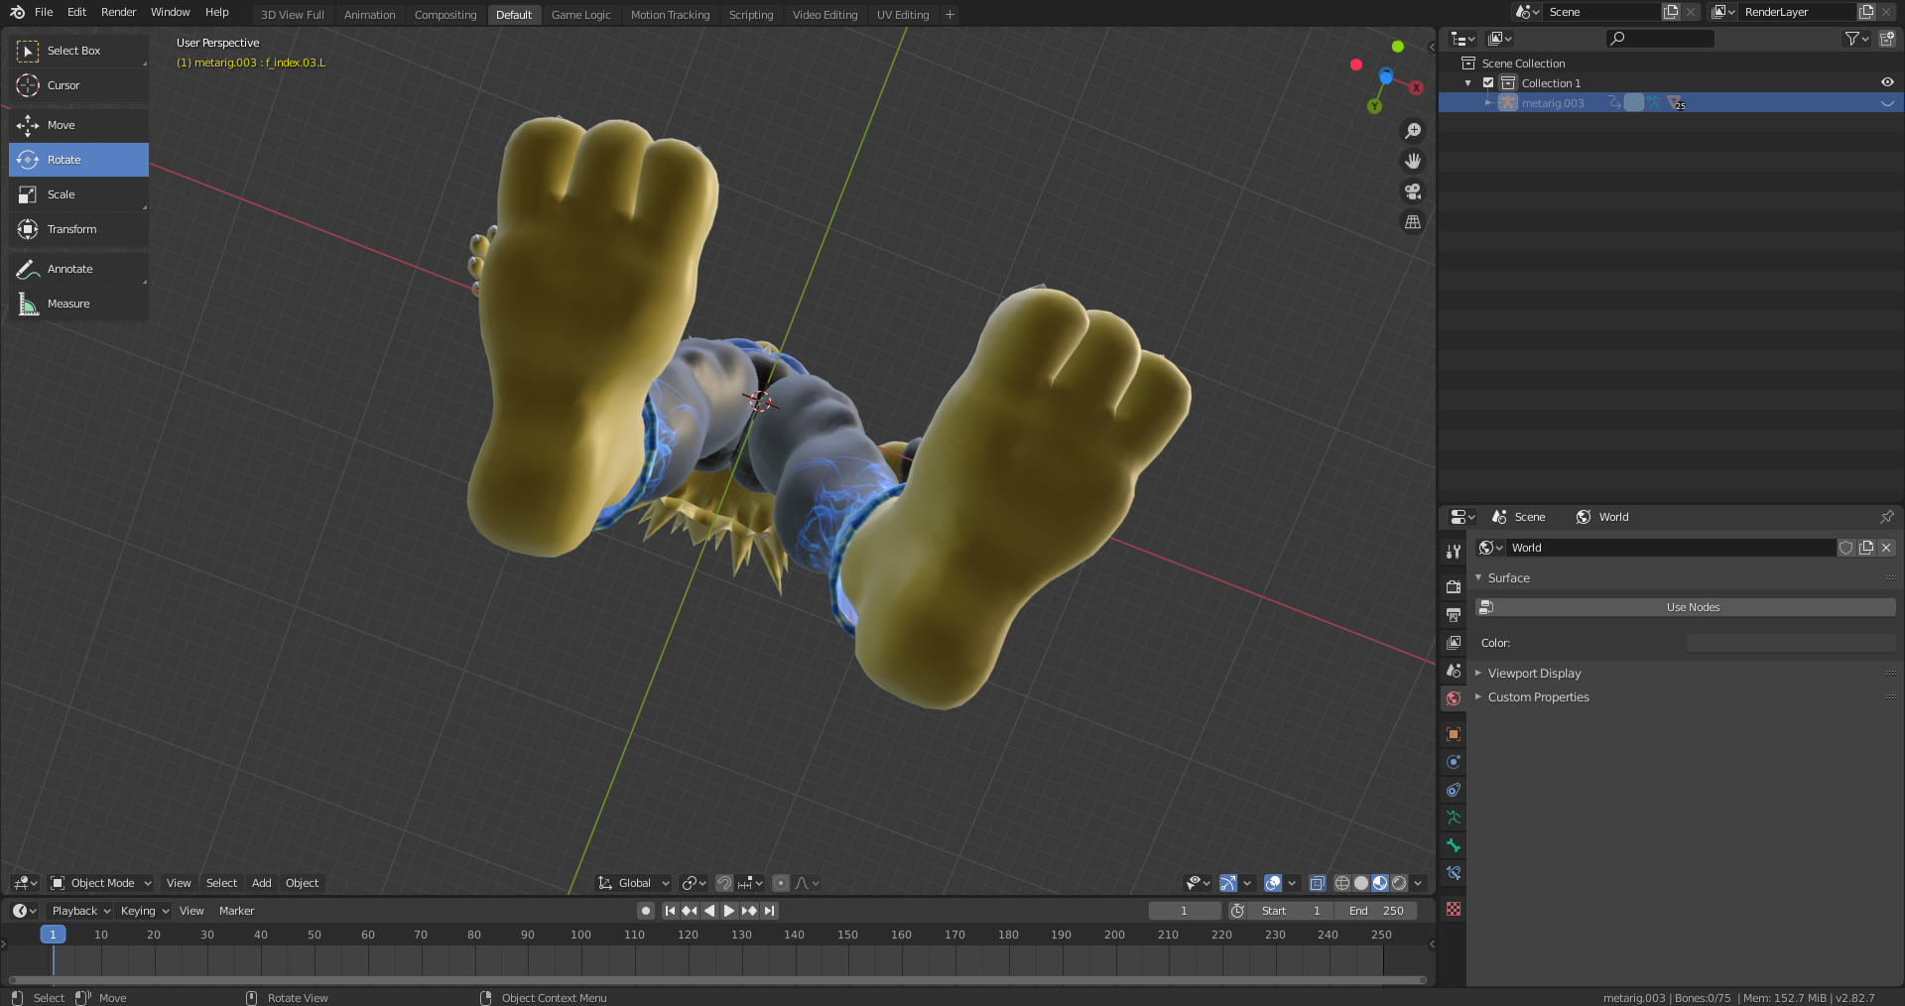The height and width of the screenshot is (1006, 1905).
Task: Open the Object Constraints properties tab
Action: tap(1454, 790)
